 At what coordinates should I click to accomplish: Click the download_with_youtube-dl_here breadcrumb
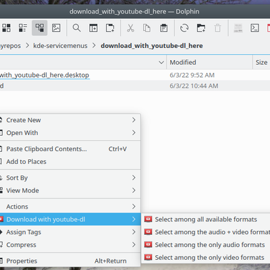tap(152, 46)
